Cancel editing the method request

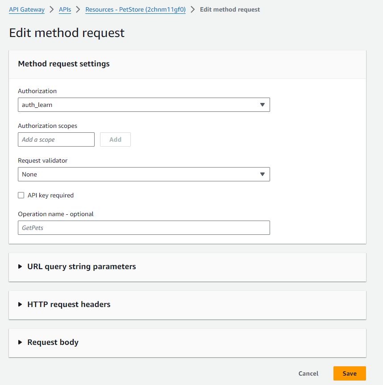point(308,373)
